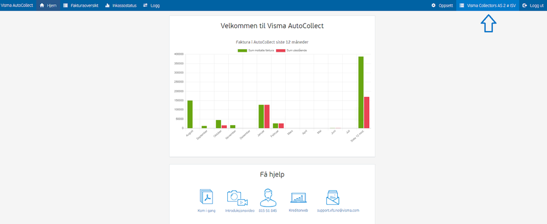Viewport: 547px width, 224px height.
Task: Open the Kom i gang PDF documents icon
Action: tap(206, 197)
